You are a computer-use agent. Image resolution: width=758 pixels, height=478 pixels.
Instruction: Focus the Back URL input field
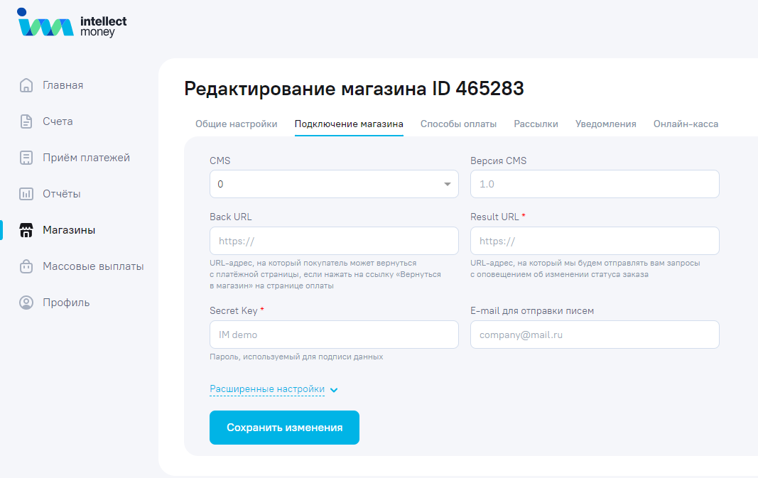(334, 241)
